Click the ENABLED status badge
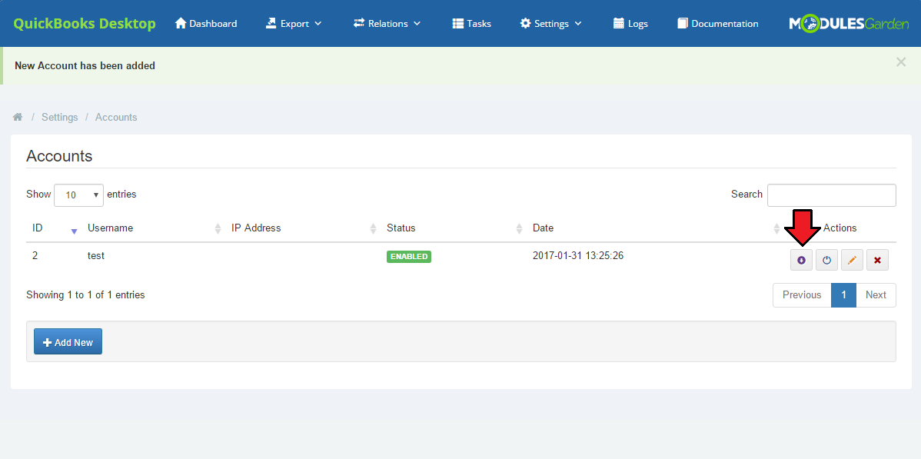Viewport: 921px width, 459px height. [x=409, y=257]
